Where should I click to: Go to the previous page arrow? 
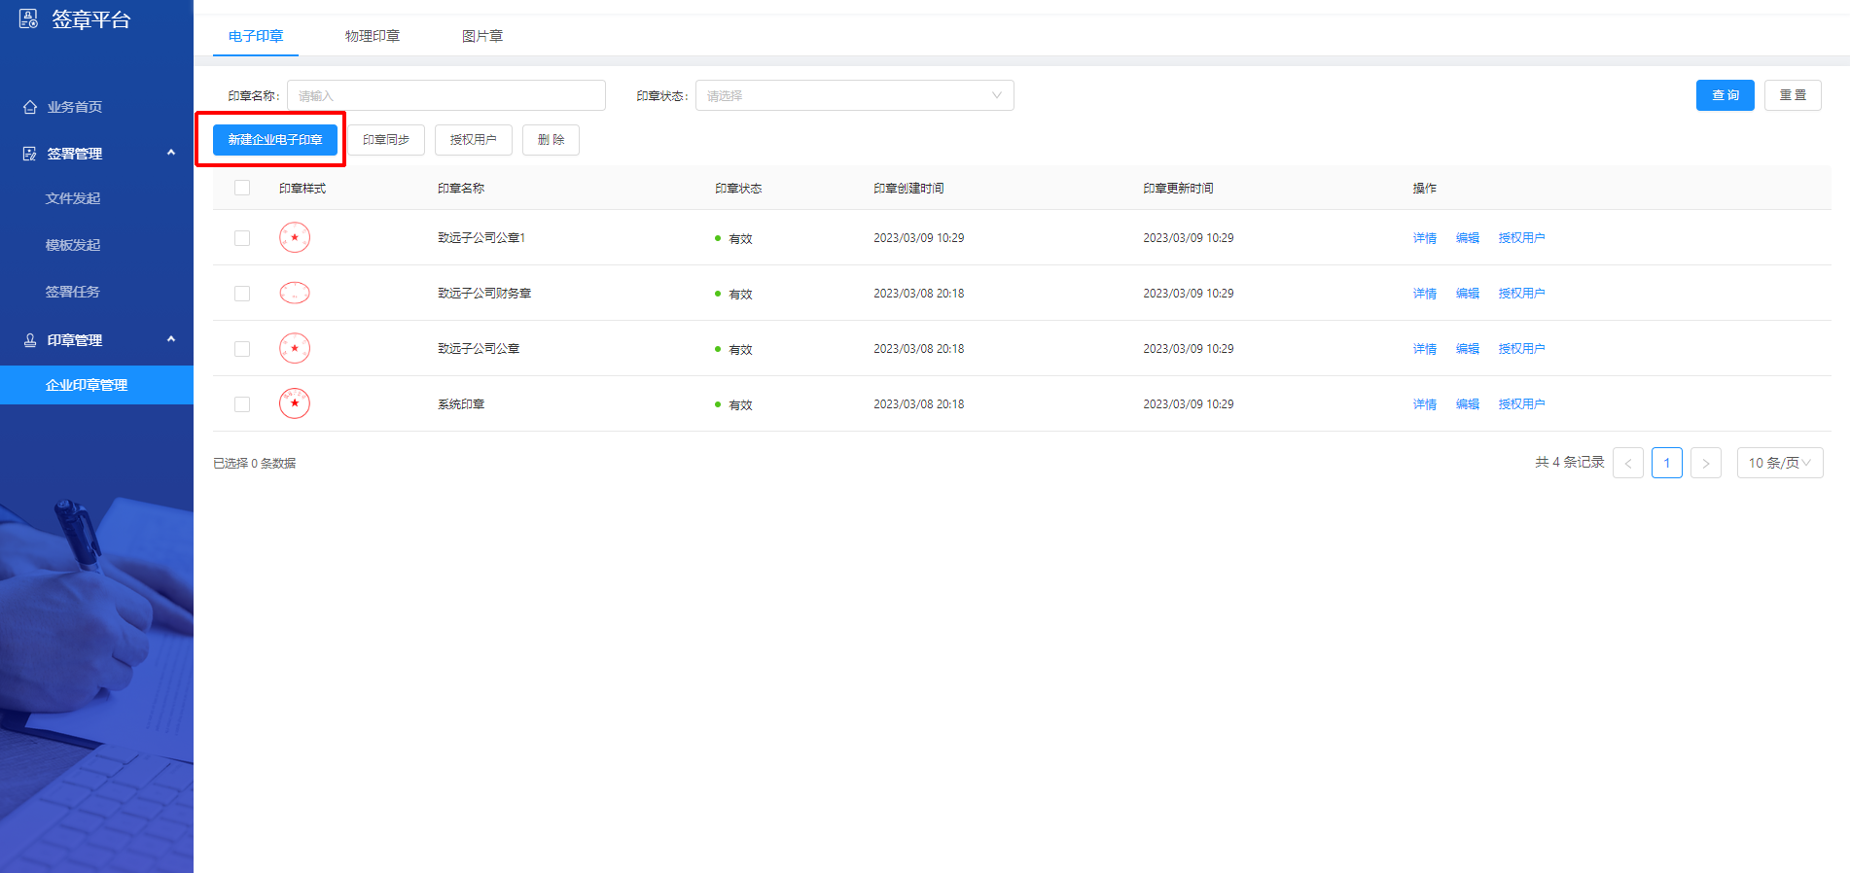[1627, 463]
